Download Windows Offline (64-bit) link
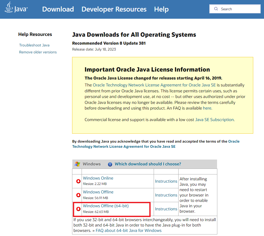 (x=106, y=206)
